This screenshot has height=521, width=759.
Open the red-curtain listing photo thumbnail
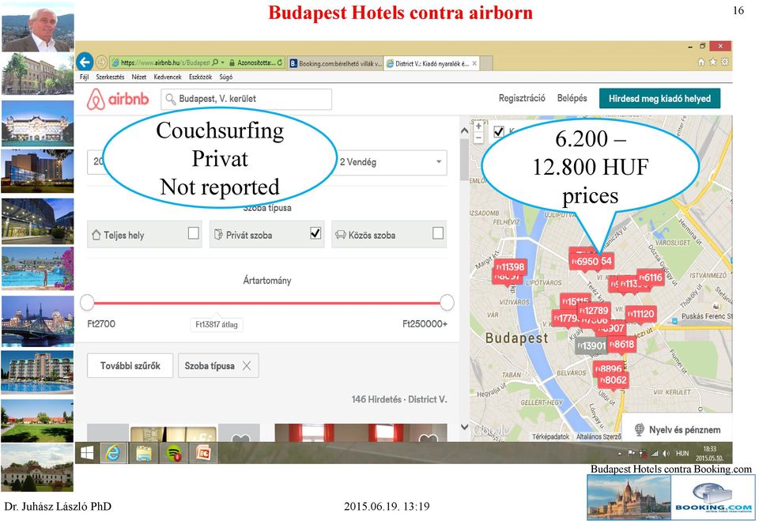361,432
